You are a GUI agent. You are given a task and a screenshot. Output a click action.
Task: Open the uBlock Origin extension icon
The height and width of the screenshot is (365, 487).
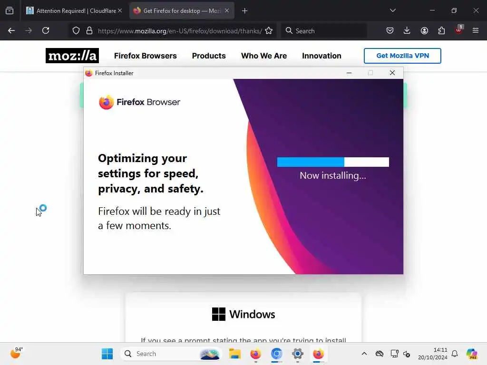pyautogui.click(x=459, y=30)
